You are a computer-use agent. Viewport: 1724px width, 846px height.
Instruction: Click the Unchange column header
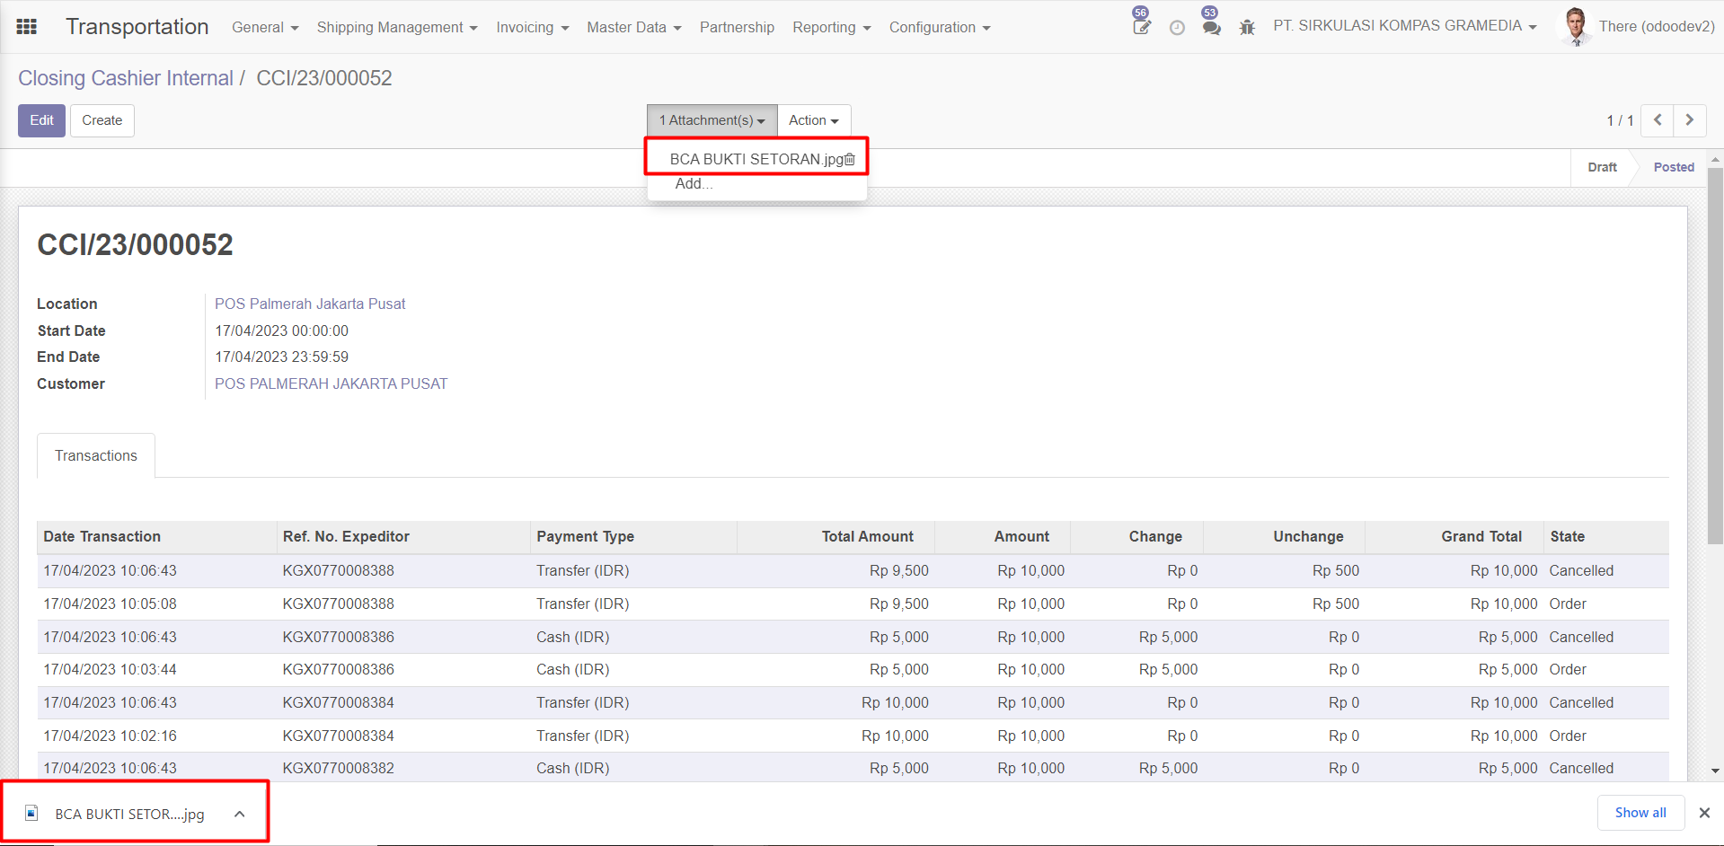click(x=1284, y=536)
